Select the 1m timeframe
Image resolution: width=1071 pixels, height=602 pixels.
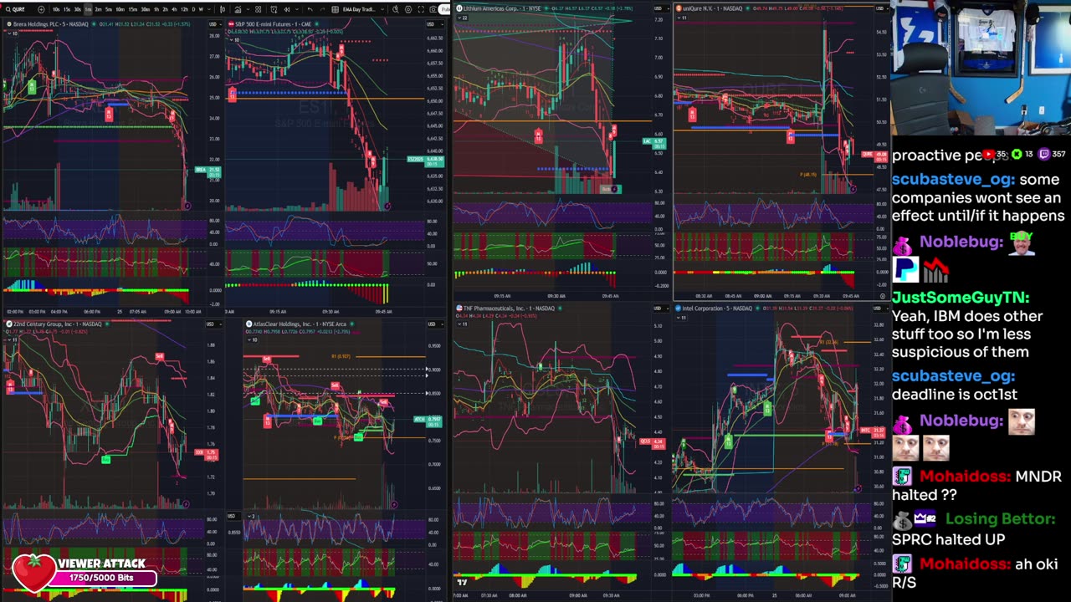pos(88,9)
